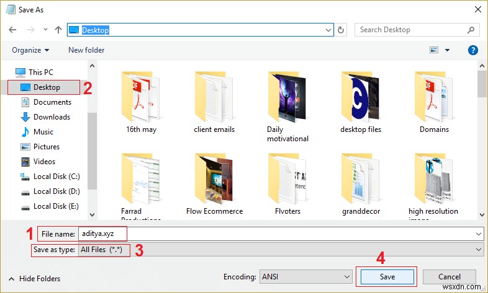Open the recent locations dropdown arrow
The width and height of the screenshot is (488, 293).
tap(45, 30)
